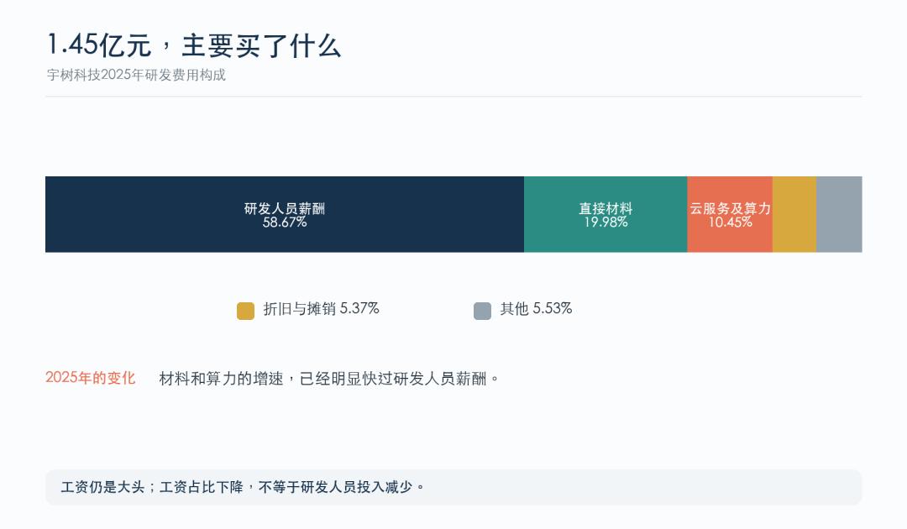907x529 pixels.
Task: Click the 折旧与摊销 5.37% legend label
Action: pos(321,309)
